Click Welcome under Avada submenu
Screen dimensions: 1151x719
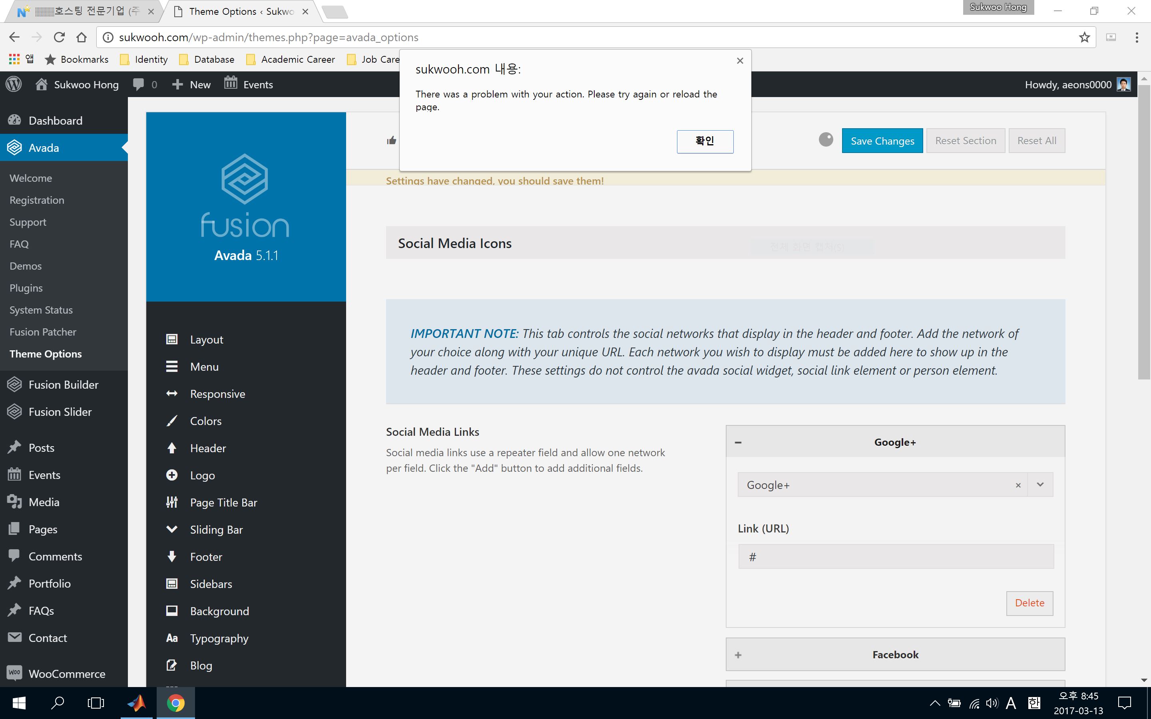click(x=30, y=178)
